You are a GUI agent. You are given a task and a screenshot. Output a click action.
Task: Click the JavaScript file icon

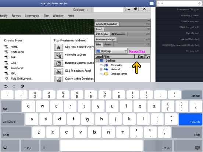coord(7,68)
